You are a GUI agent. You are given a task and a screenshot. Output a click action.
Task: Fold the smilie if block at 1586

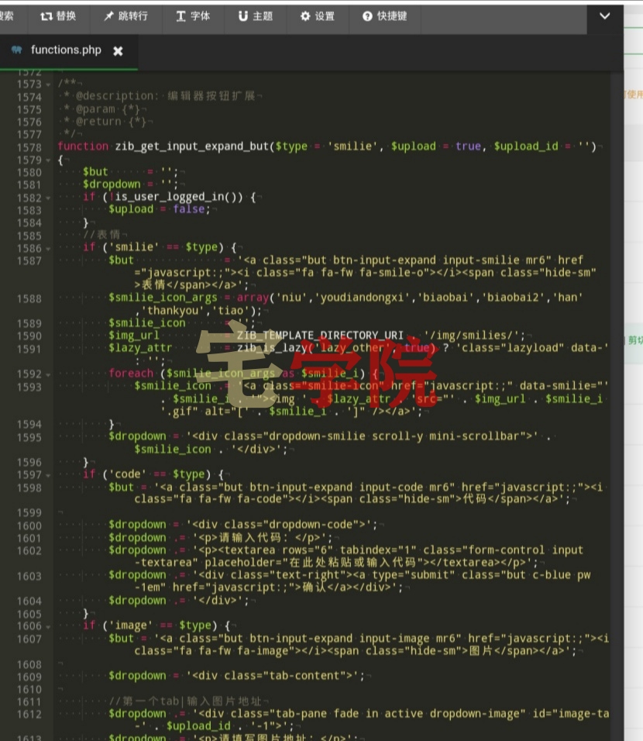[x=48, y=249]
